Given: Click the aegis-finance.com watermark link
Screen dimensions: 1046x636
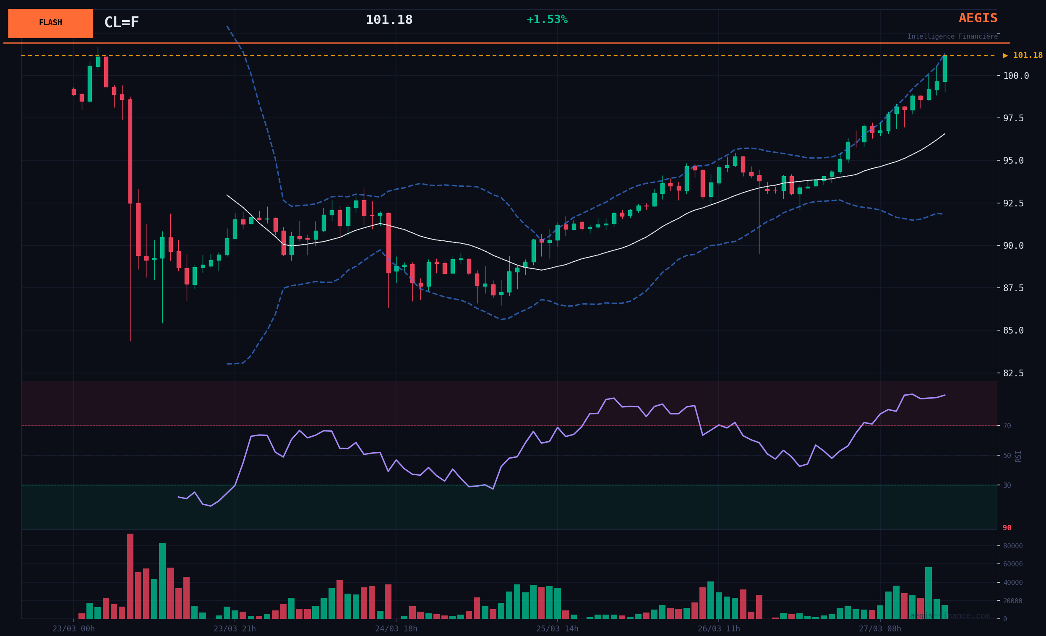Looking at the screenshot, I should coord(949,615).
